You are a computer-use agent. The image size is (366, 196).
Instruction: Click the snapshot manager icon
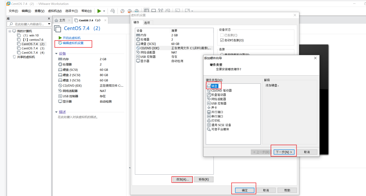[137, 11]
